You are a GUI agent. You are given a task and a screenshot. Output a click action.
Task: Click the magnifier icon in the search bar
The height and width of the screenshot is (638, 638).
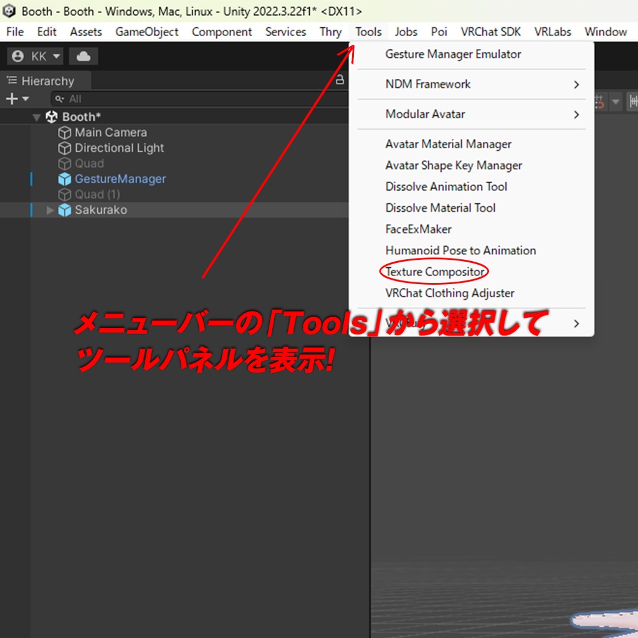[x=59, y=98]
